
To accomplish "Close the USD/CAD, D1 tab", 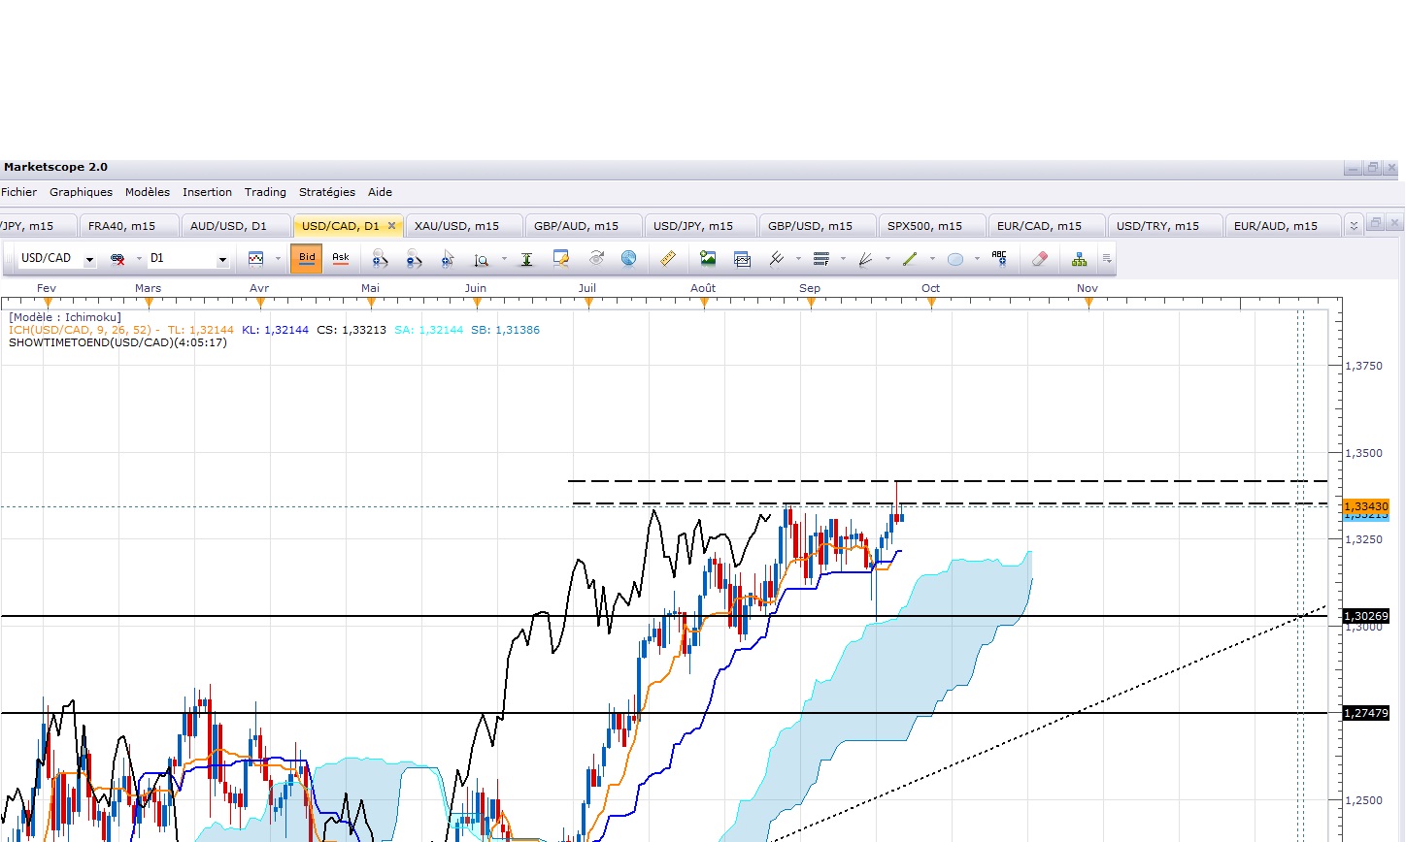I will [x=392, y=226].
